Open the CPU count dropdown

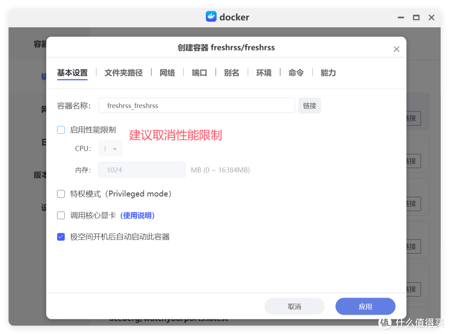coord(110,148)
